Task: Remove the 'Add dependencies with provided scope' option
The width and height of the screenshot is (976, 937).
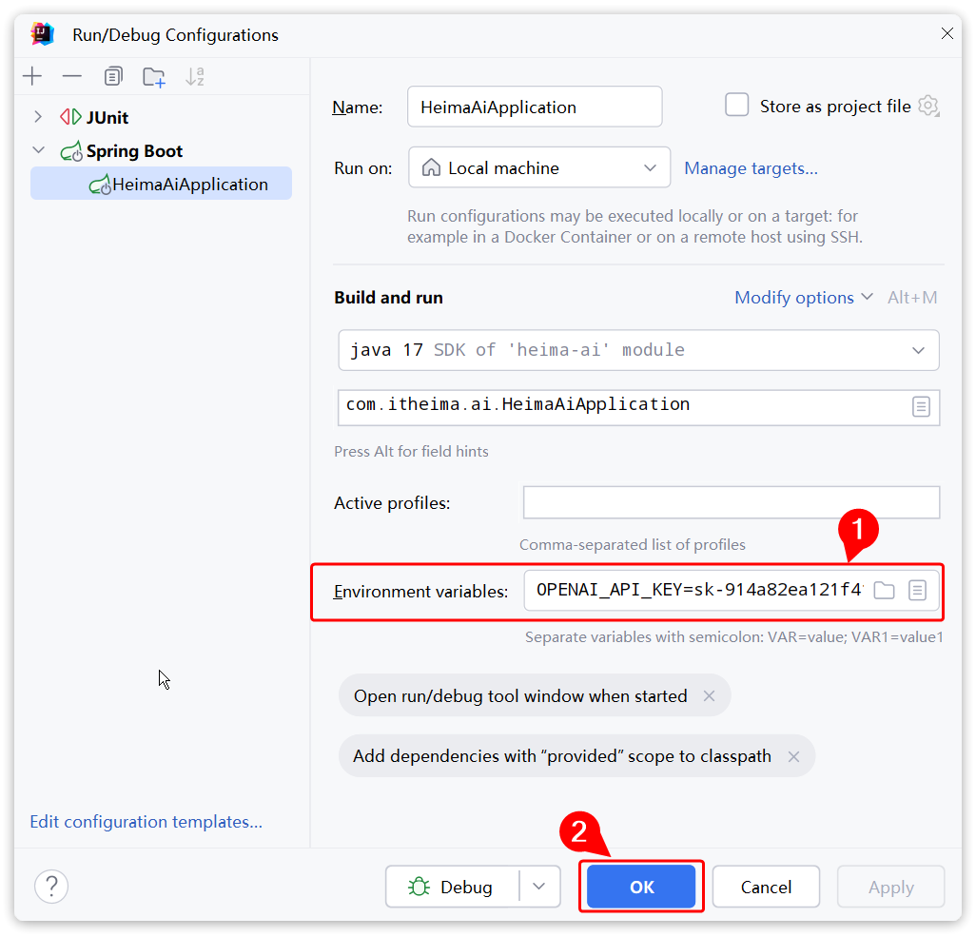Action: 793,756
